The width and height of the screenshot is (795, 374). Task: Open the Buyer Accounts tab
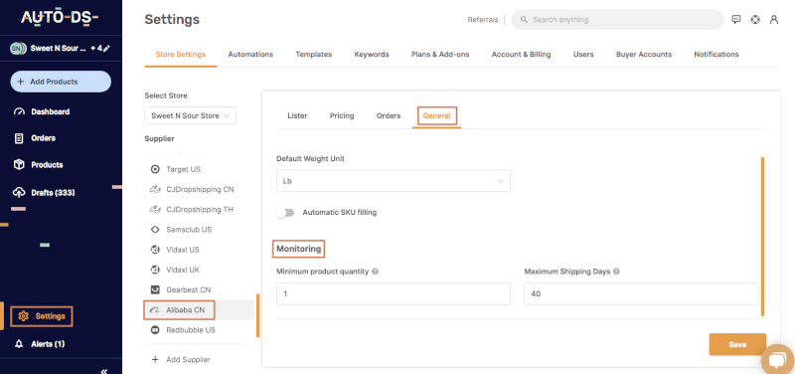(644, 55)
